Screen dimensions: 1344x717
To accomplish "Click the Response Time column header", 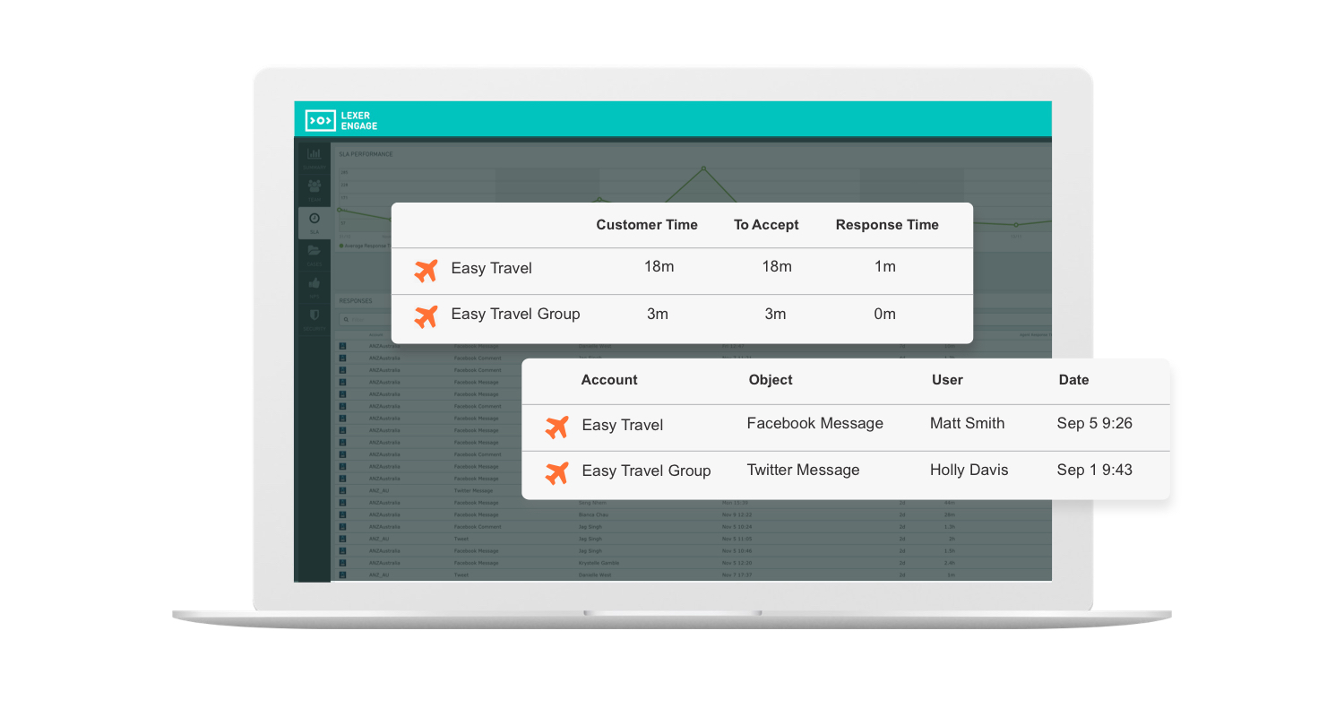I will [x=887, y=225].
